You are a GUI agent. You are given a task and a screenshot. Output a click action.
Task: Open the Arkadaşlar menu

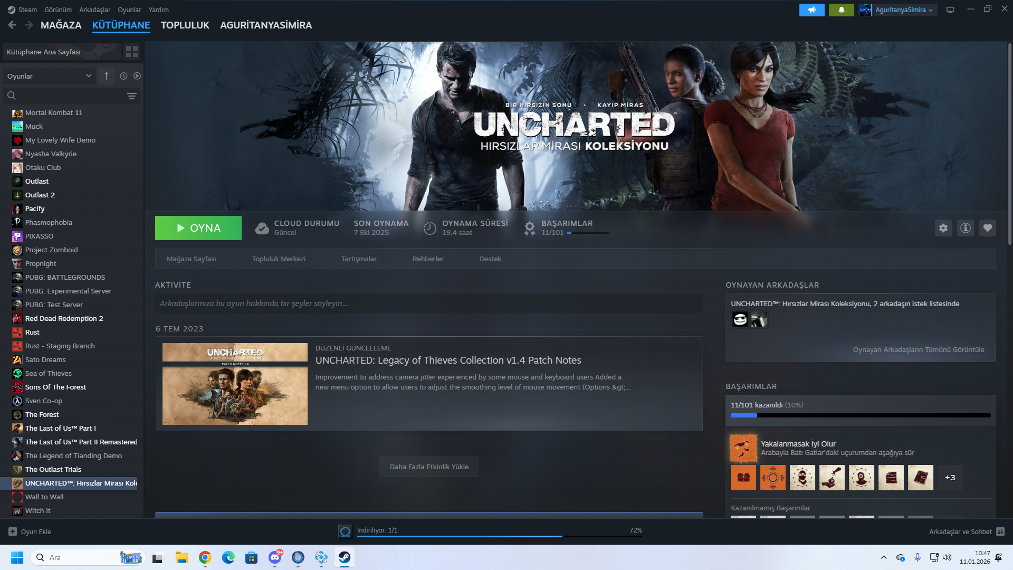pos(95,9)
